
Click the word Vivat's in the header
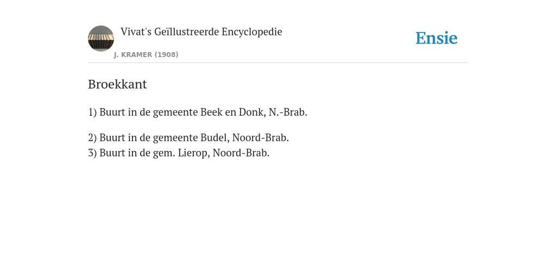tap(136, 31)
